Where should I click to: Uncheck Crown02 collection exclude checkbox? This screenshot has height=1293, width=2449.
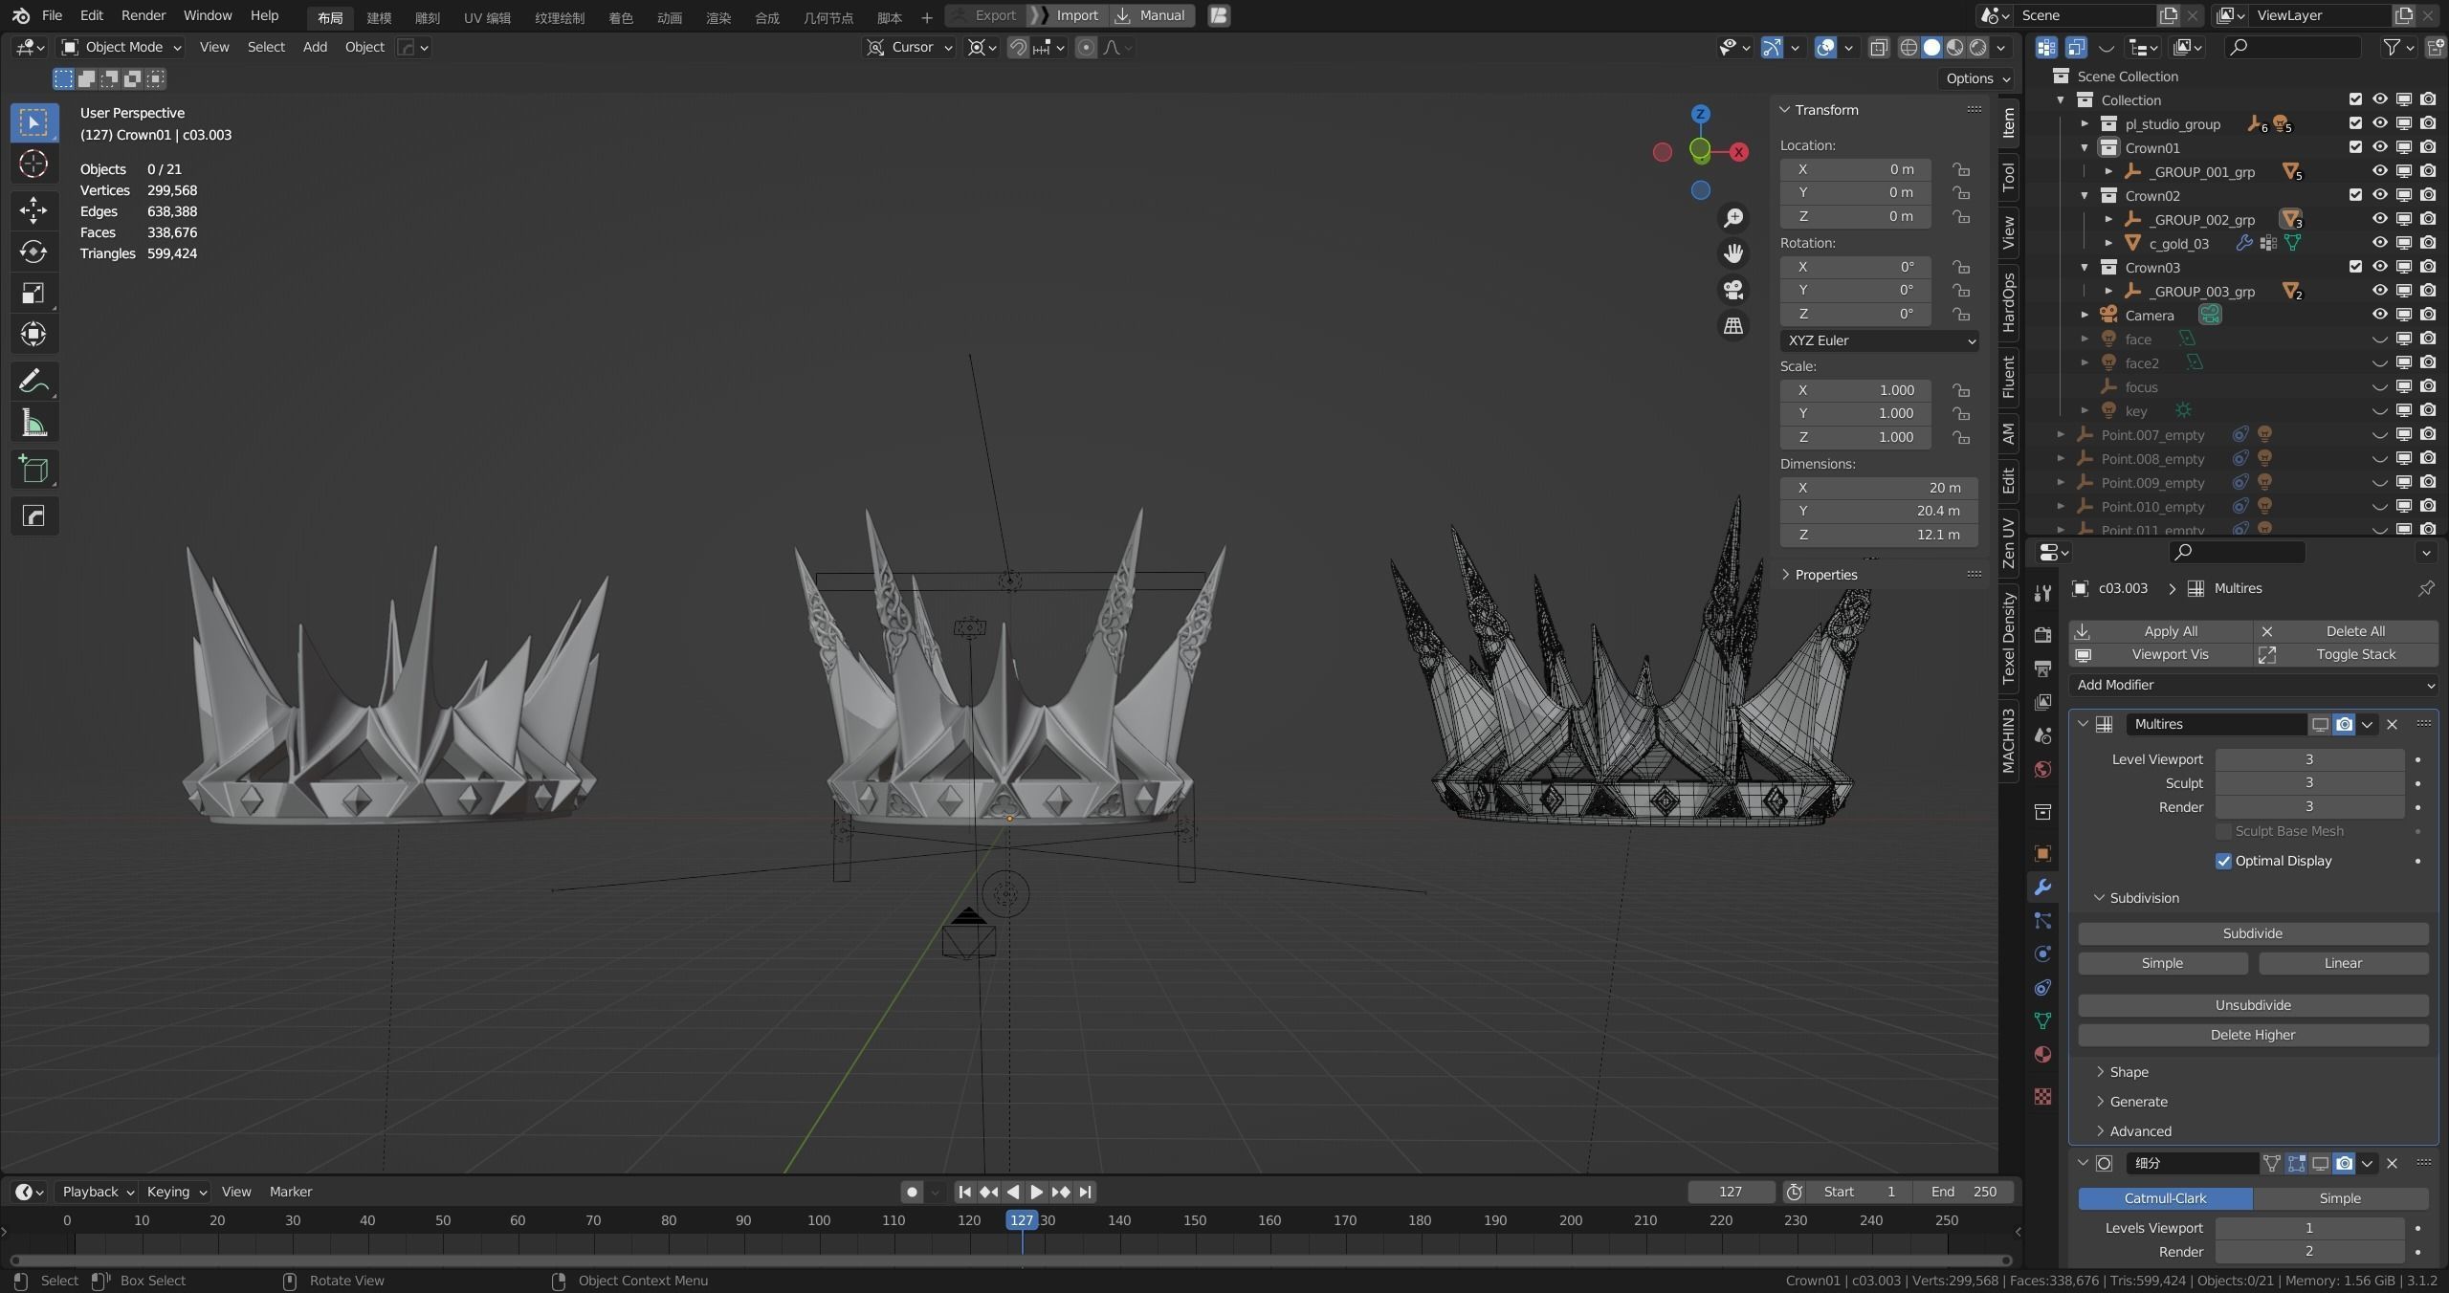click(x=2355, y=195)
